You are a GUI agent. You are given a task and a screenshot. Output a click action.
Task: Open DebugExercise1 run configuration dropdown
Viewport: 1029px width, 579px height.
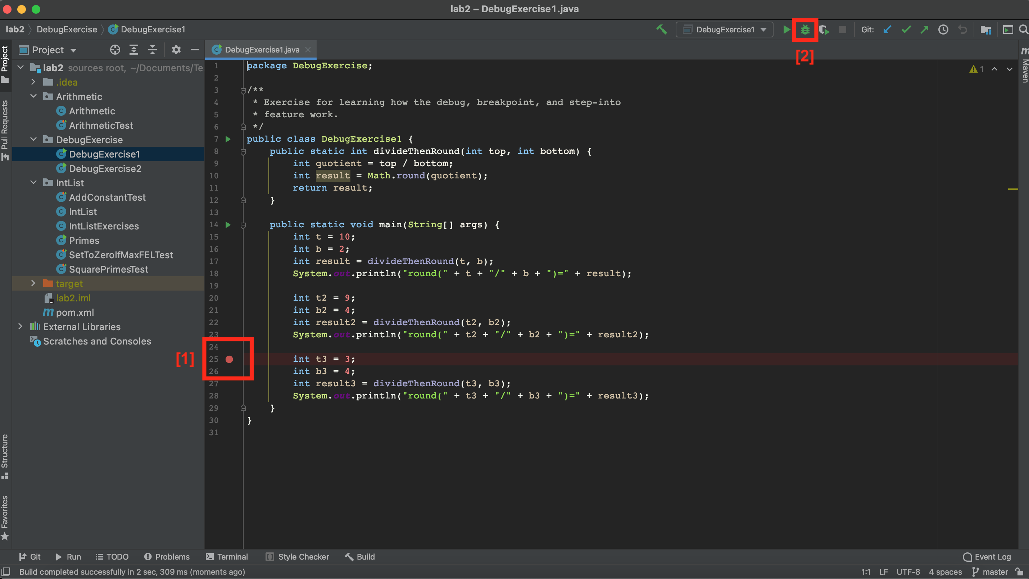pyautogui.click(x=724, y=29)
